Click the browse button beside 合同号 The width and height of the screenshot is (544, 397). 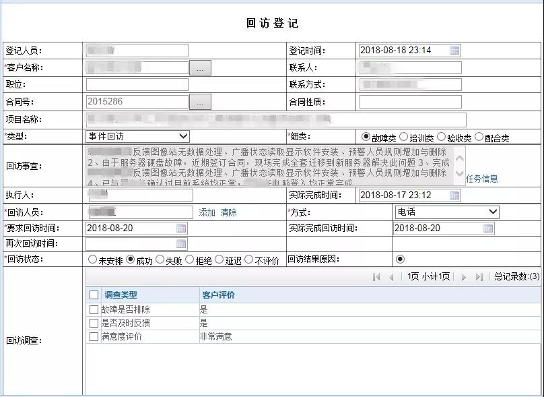pos(201,102)
